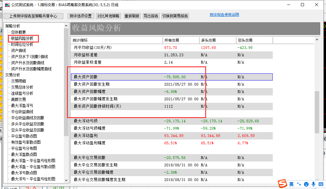
Task: Select the 月收益率标准差 row
Action: pyautogui.click(x=172, y=62)
